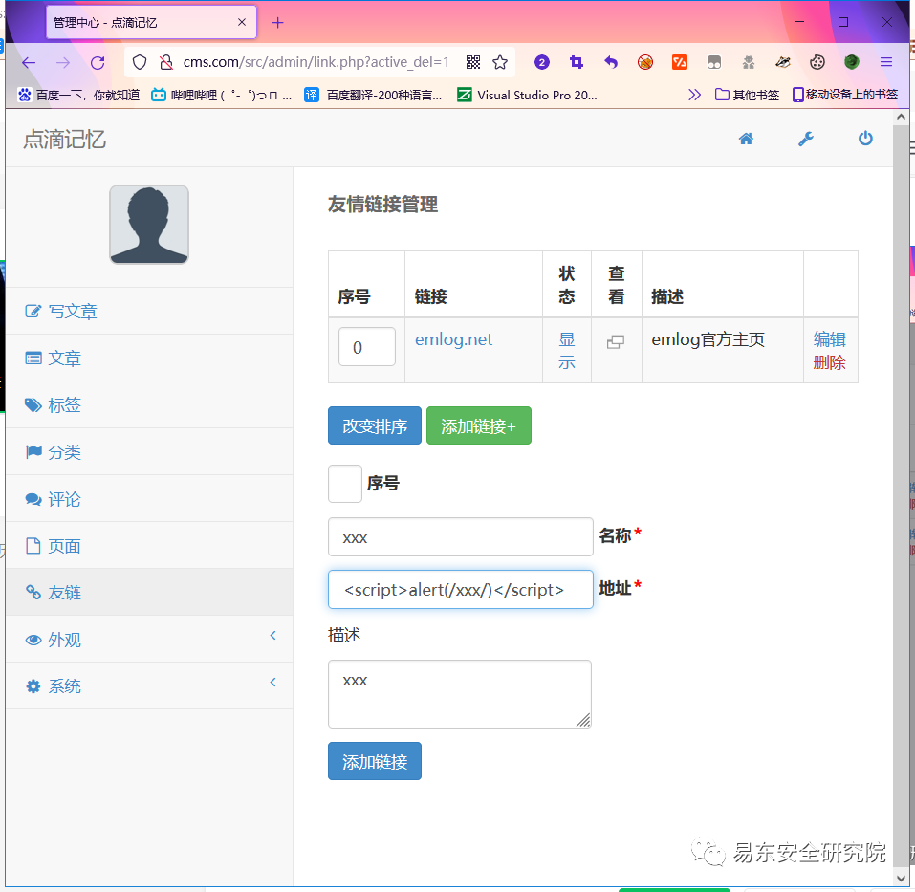The width and height of the screenshot is (915, 892).
Task: Click the home icon in the header
Action: pos(745,139)
